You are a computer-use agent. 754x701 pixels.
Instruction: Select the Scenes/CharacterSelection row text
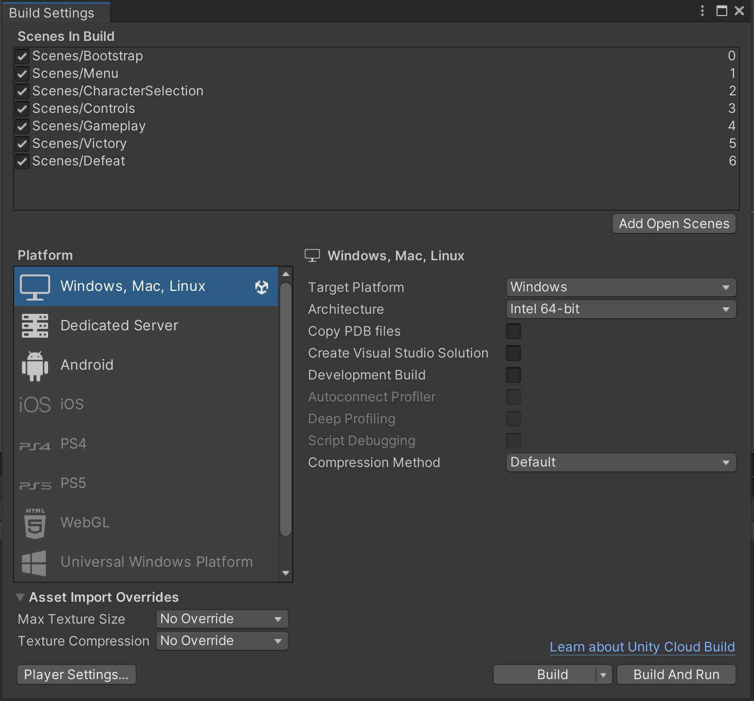118,91
